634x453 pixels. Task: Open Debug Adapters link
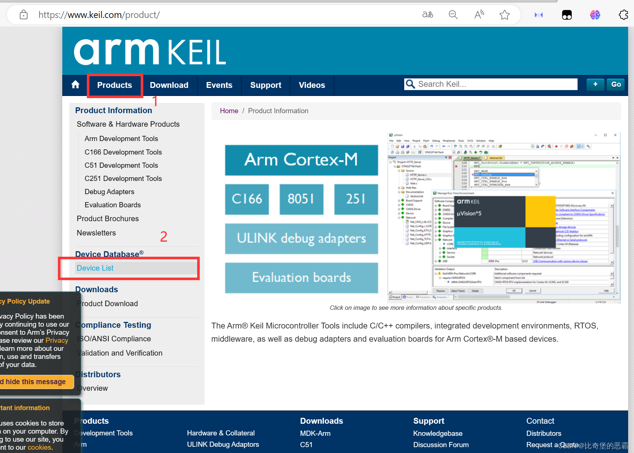tap(109, 192)
